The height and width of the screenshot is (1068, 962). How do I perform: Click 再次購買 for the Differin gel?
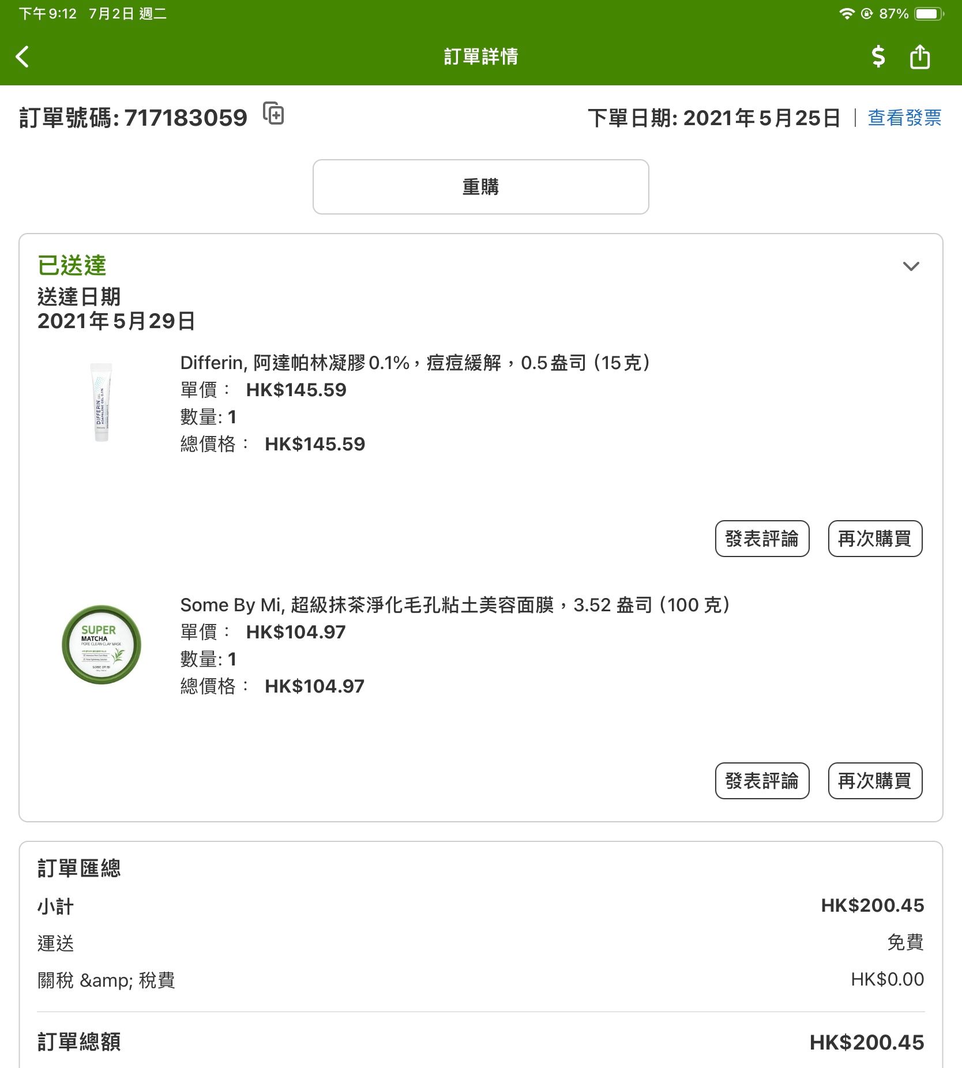tap(874, 538)
